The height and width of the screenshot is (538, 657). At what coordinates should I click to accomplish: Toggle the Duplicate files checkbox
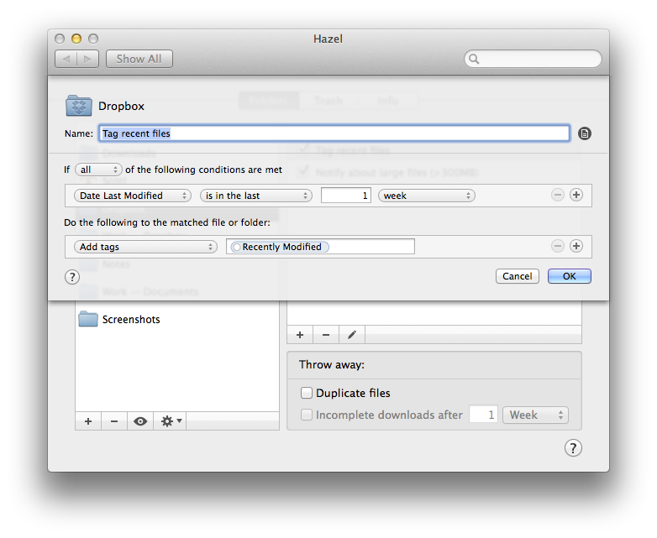[x=307, y=393]
